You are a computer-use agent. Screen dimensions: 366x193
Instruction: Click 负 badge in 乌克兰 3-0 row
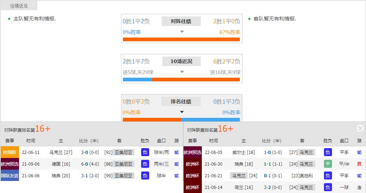[x=145, y=152]
